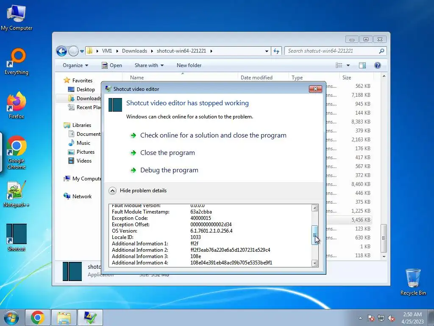The image size is (434, 326).
Task: Change the view icon in Explorer
Action: coord(339,65)
